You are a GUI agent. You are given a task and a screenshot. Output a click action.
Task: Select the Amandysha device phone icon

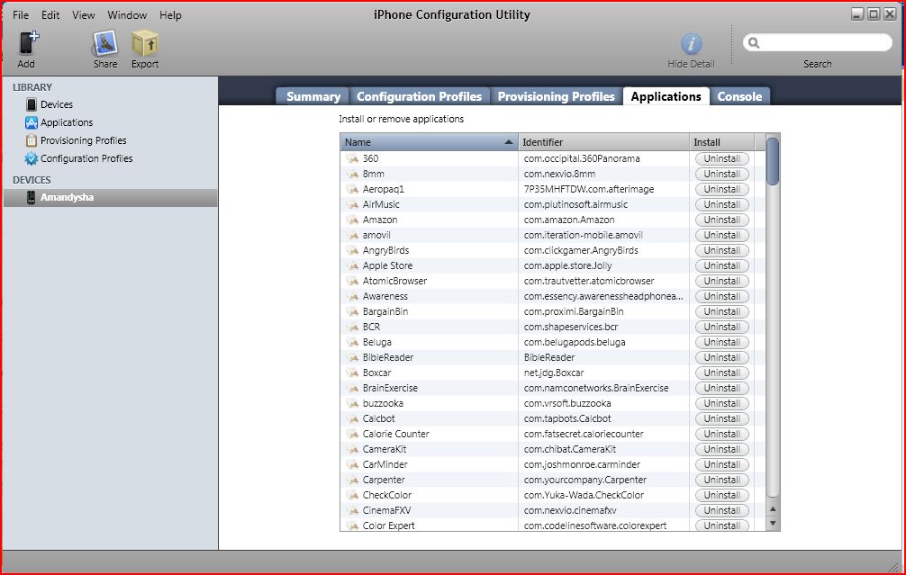coord(32,197)
